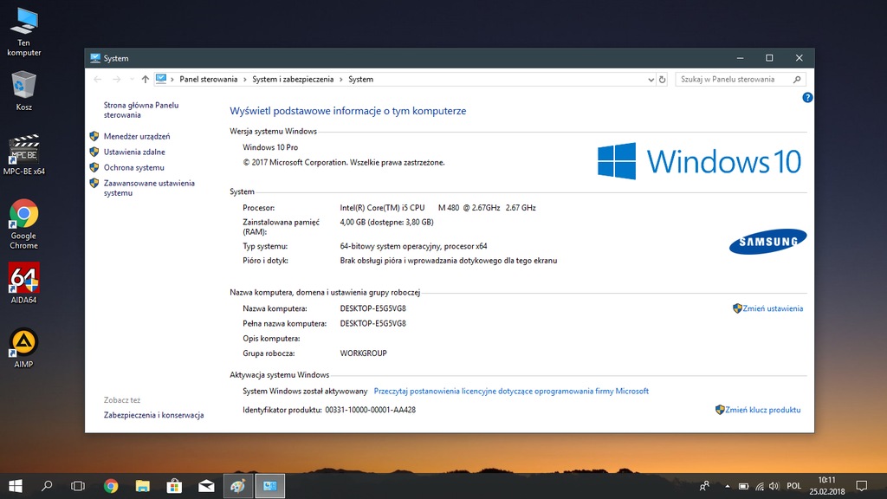887x499 pixels.
Task: Navigate to System i zabezpieczenia breadcrumb
Action: (293, 79)
